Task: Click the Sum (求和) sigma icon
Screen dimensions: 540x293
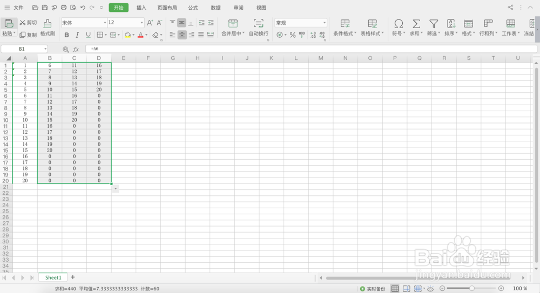Action: point(416,23)
